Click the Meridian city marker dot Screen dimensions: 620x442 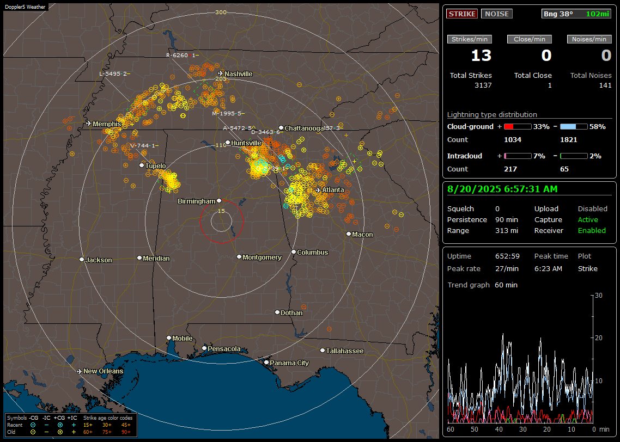pos(139,258)
